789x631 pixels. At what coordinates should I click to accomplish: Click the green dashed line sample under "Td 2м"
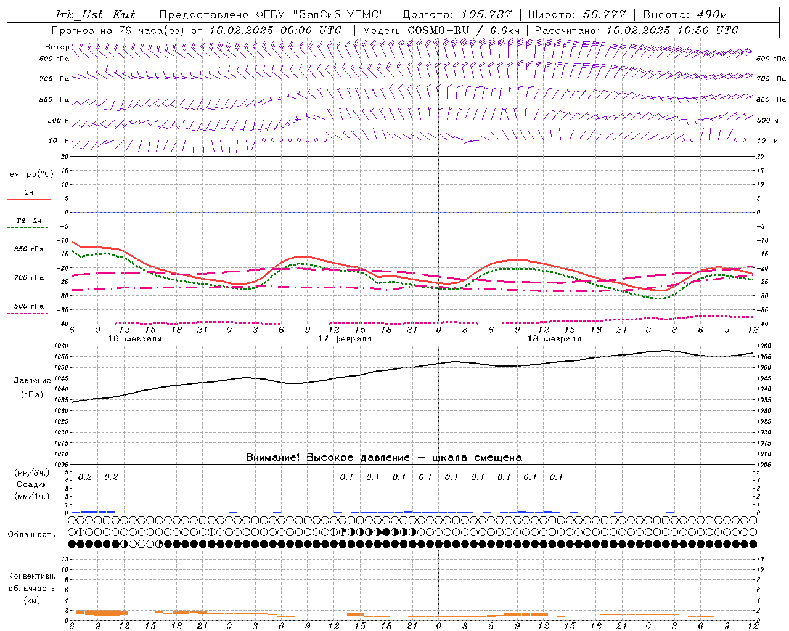[28, 228]
